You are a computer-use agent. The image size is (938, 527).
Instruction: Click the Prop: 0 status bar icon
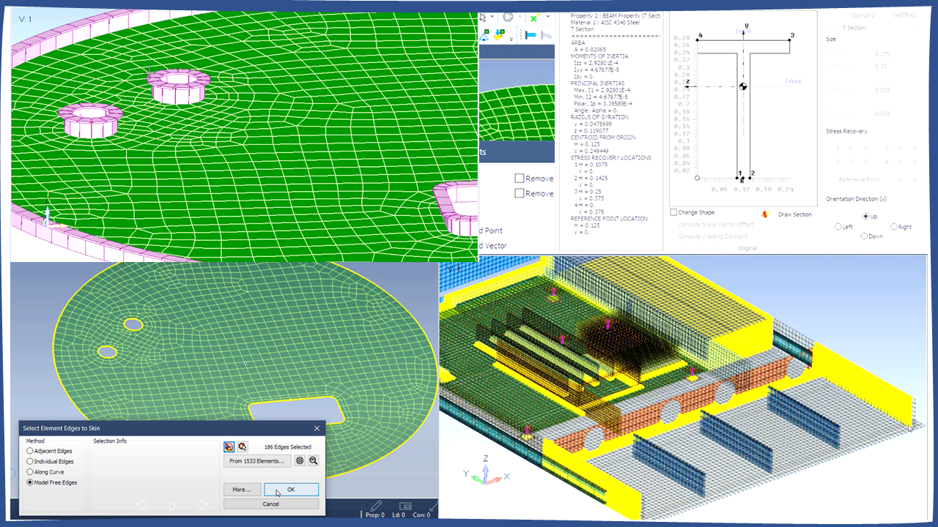click(377, 507)
